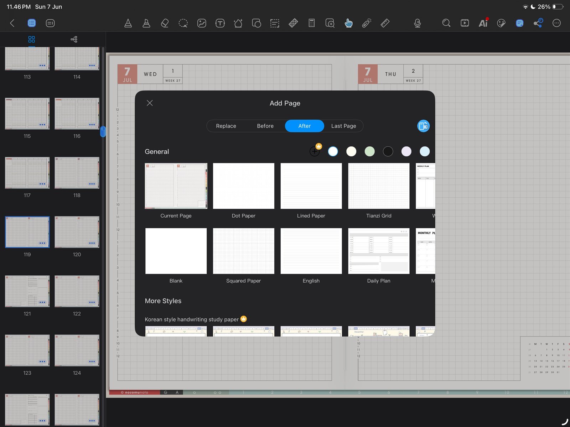Go back using the top-left arrow
570x427 pixels.
pyautogui.click(x=12, y=23)
